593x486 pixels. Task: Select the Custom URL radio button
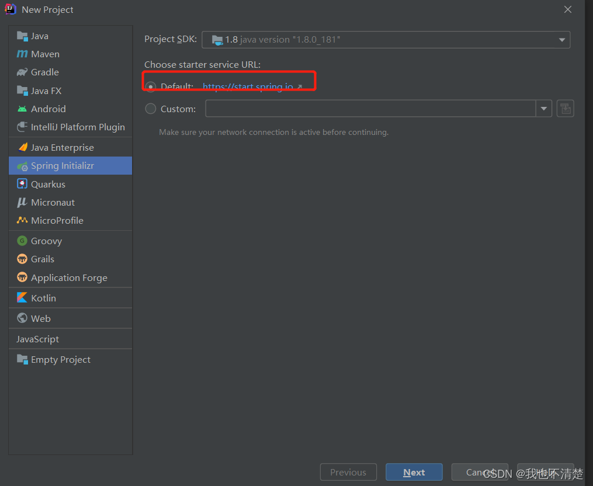[151, 109]
